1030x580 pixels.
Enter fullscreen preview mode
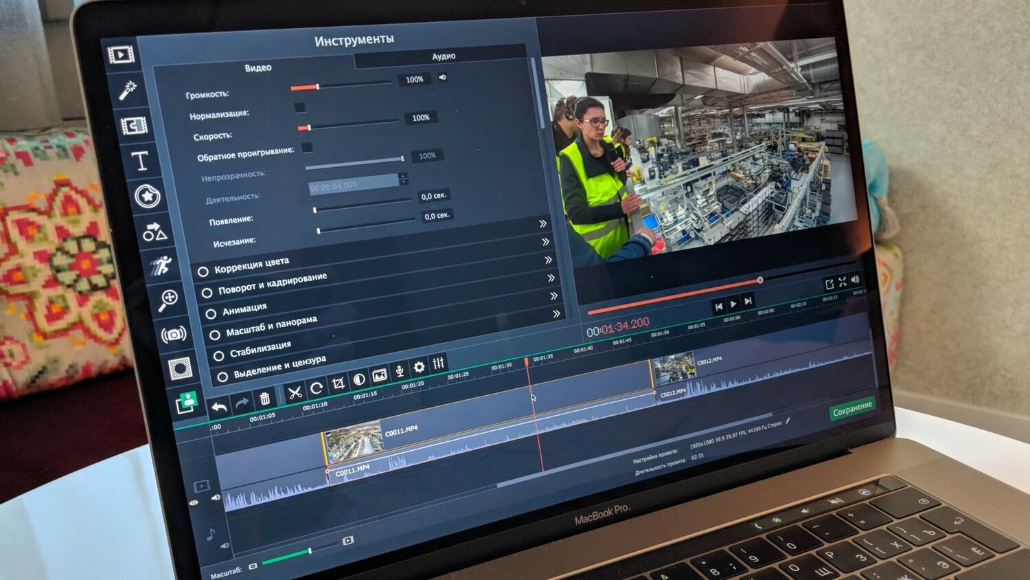coord(843,282)
